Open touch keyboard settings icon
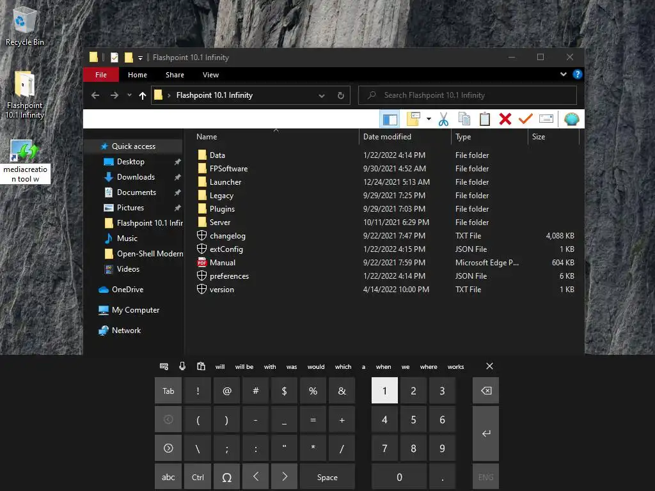The image size is (655, 491). coord(164,366)
